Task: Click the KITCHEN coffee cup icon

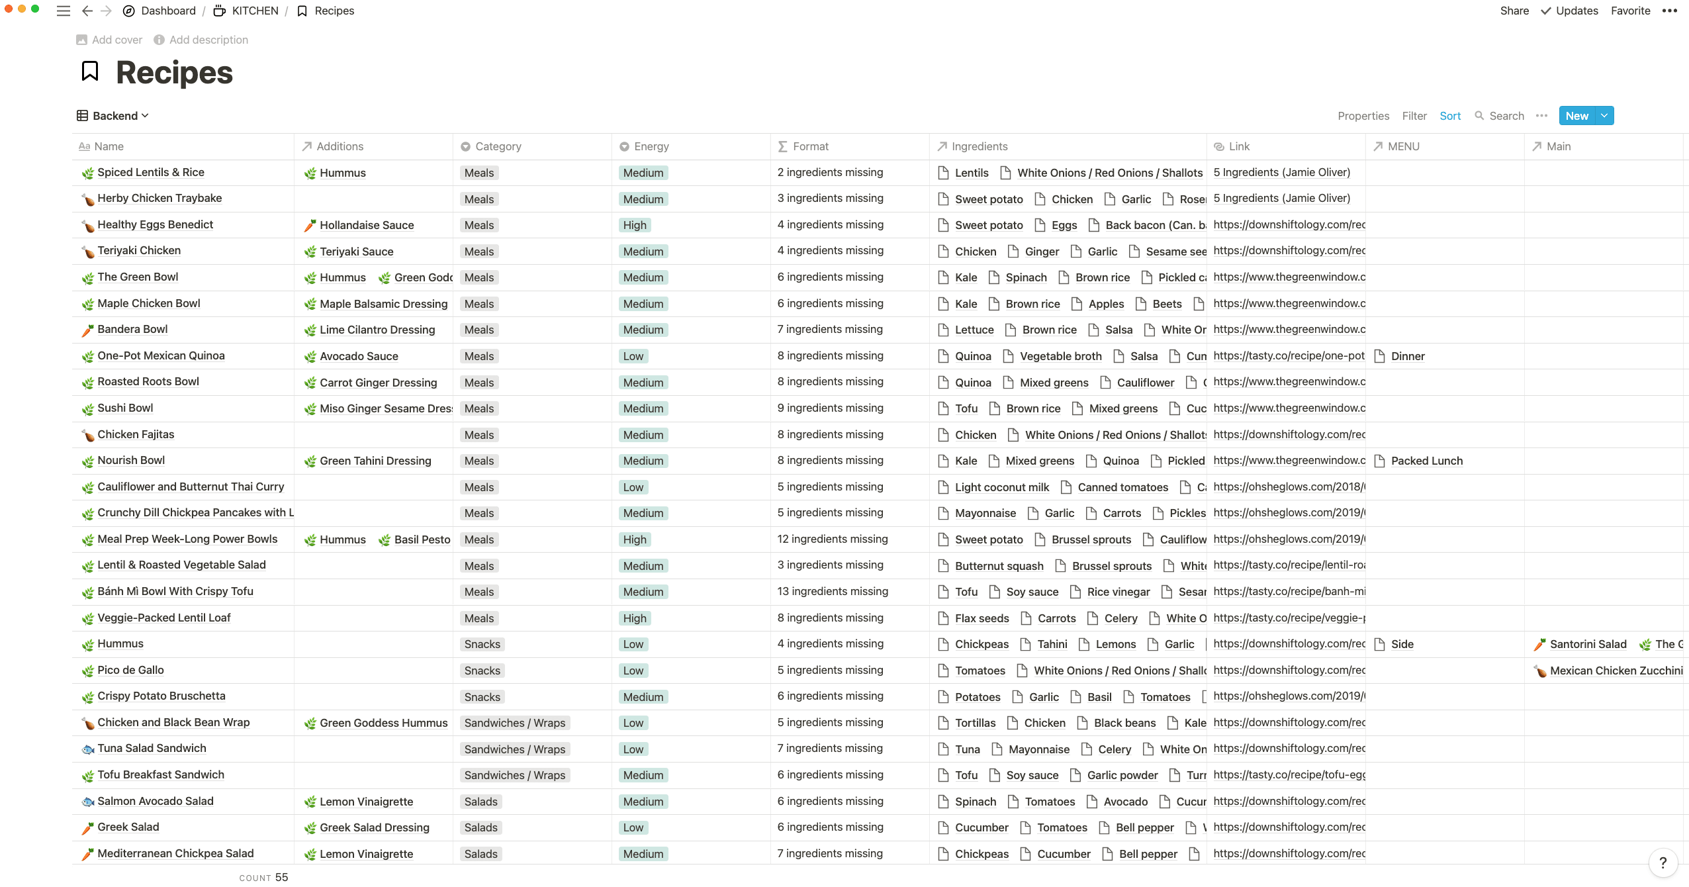Action: pos(220,11)
